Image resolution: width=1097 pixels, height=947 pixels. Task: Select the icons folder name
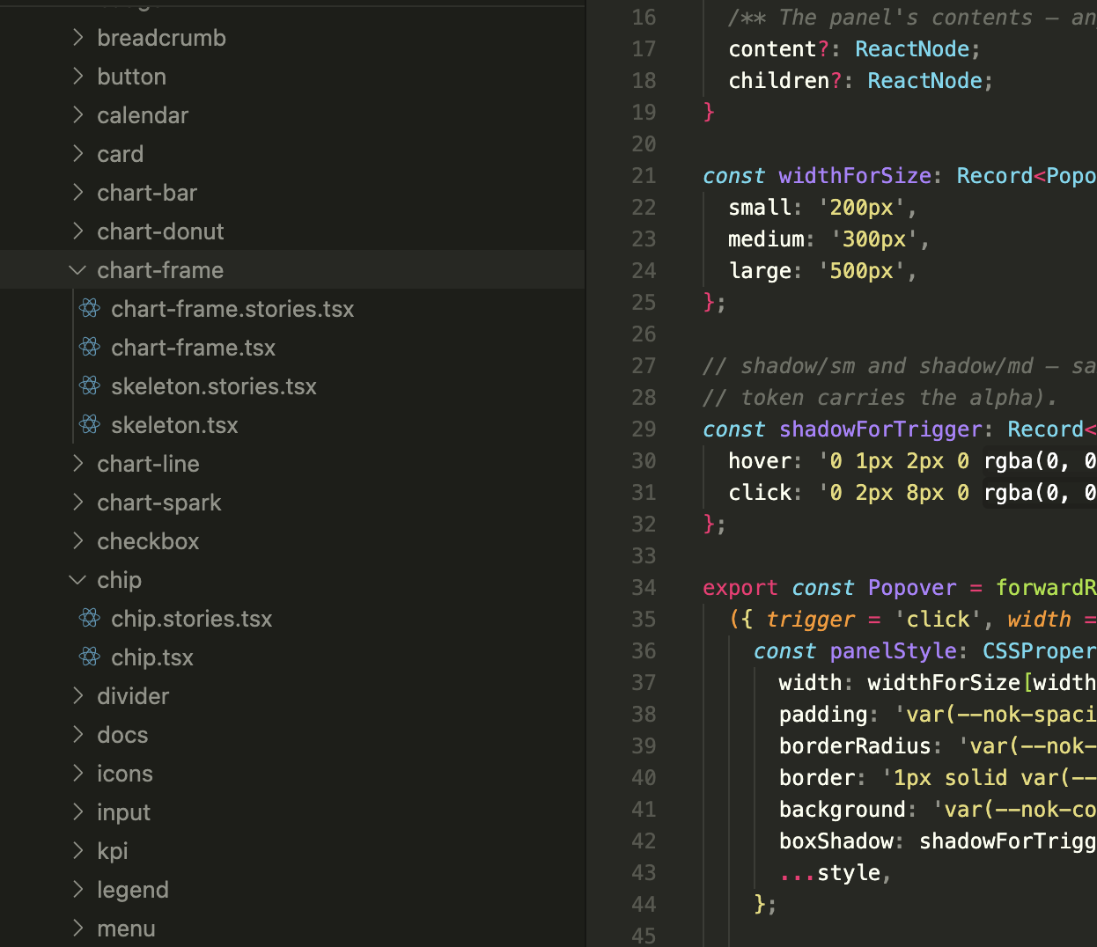click(125, 774)
